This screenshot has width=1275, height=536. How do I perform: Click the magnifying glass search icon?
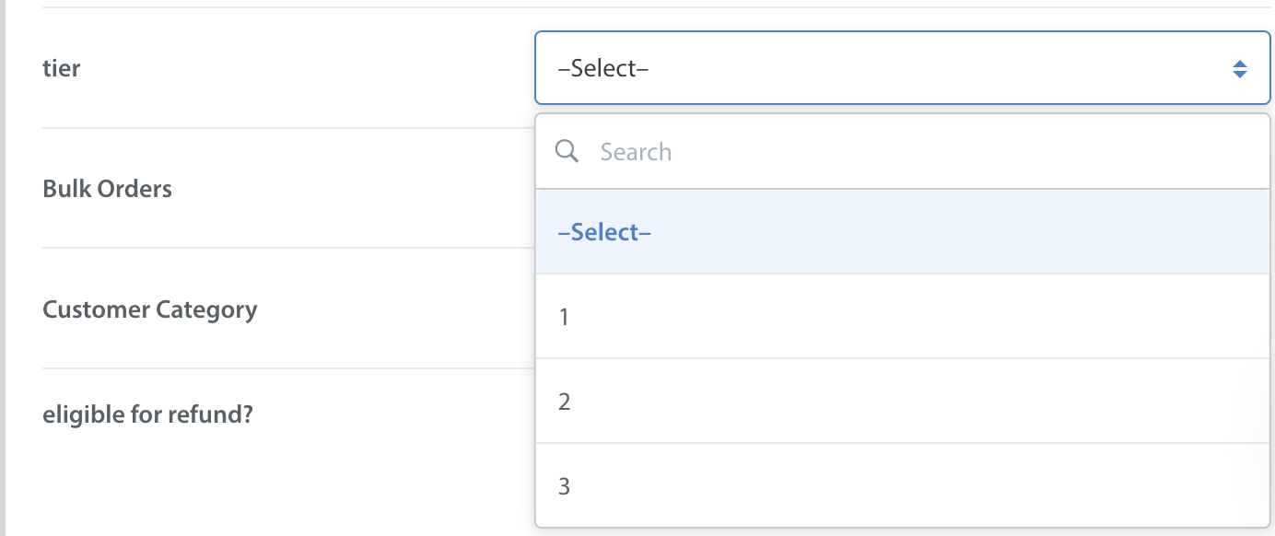coord(567,151)
